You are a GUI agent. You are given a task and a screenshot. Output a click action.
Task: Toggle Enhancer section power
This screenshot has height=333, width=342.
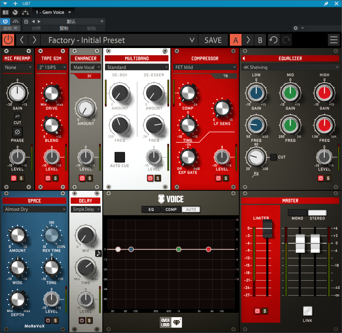[x=82, y=178]
